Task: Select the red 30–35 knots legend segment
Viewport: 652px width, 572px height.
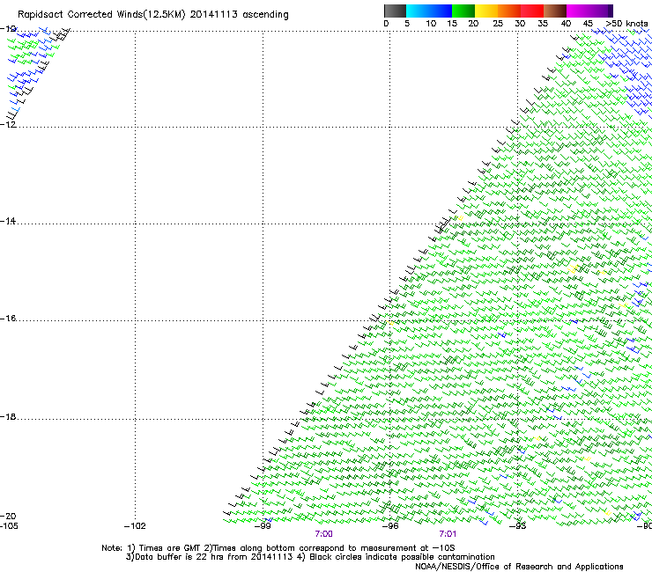Action: coord(532,11)
